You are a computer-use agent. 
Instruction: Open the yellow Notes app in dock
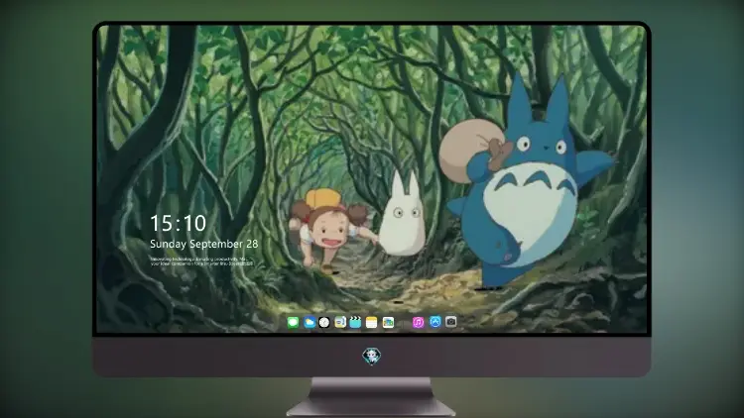tap(372, 323)
